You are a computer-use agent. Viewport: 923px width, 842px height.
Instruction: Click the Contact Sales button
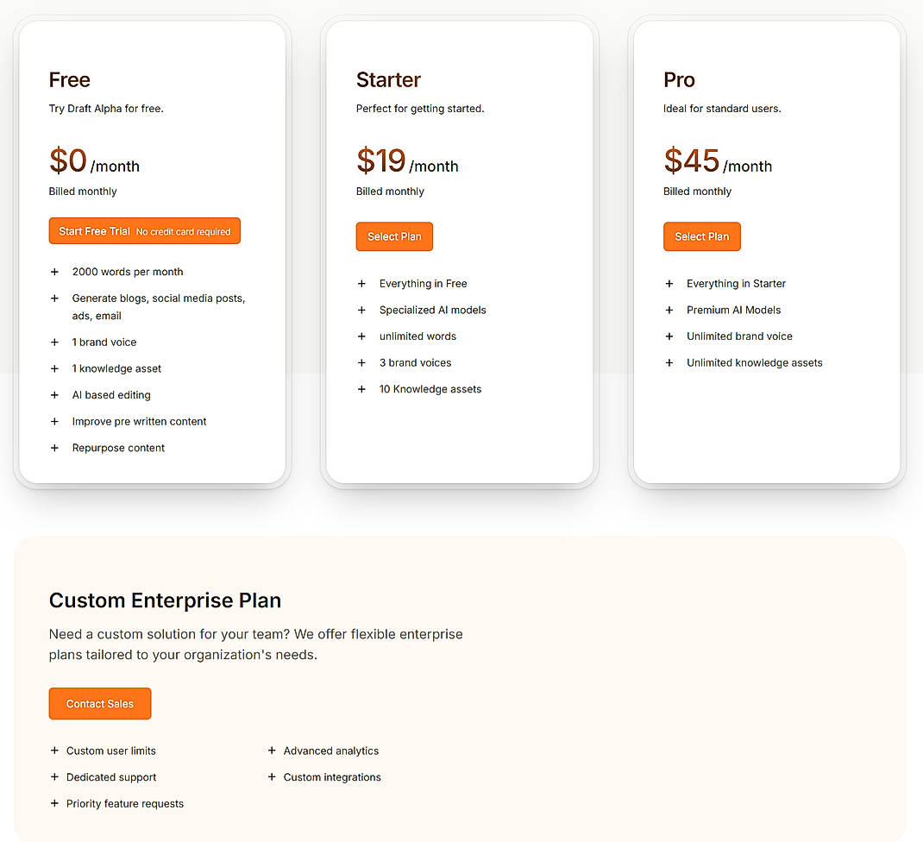coord(99,703)
